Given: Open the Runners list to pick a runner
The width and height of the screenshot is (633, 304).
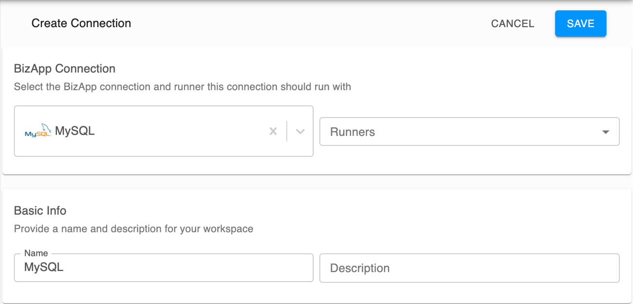Looking at the screenshot, I should point(469,131).
